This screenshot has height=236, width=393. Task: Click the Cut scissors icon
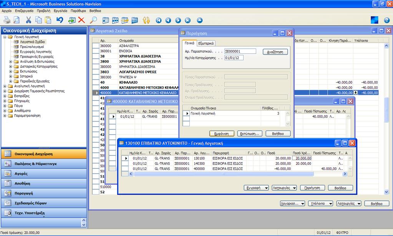click(x=28, y=20)
